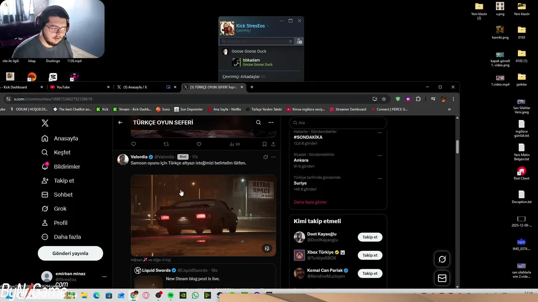Open #SONDAKİKA trend options menu
Screen dimensions: 538x302
pyautogui.click(x=380, y=133)
